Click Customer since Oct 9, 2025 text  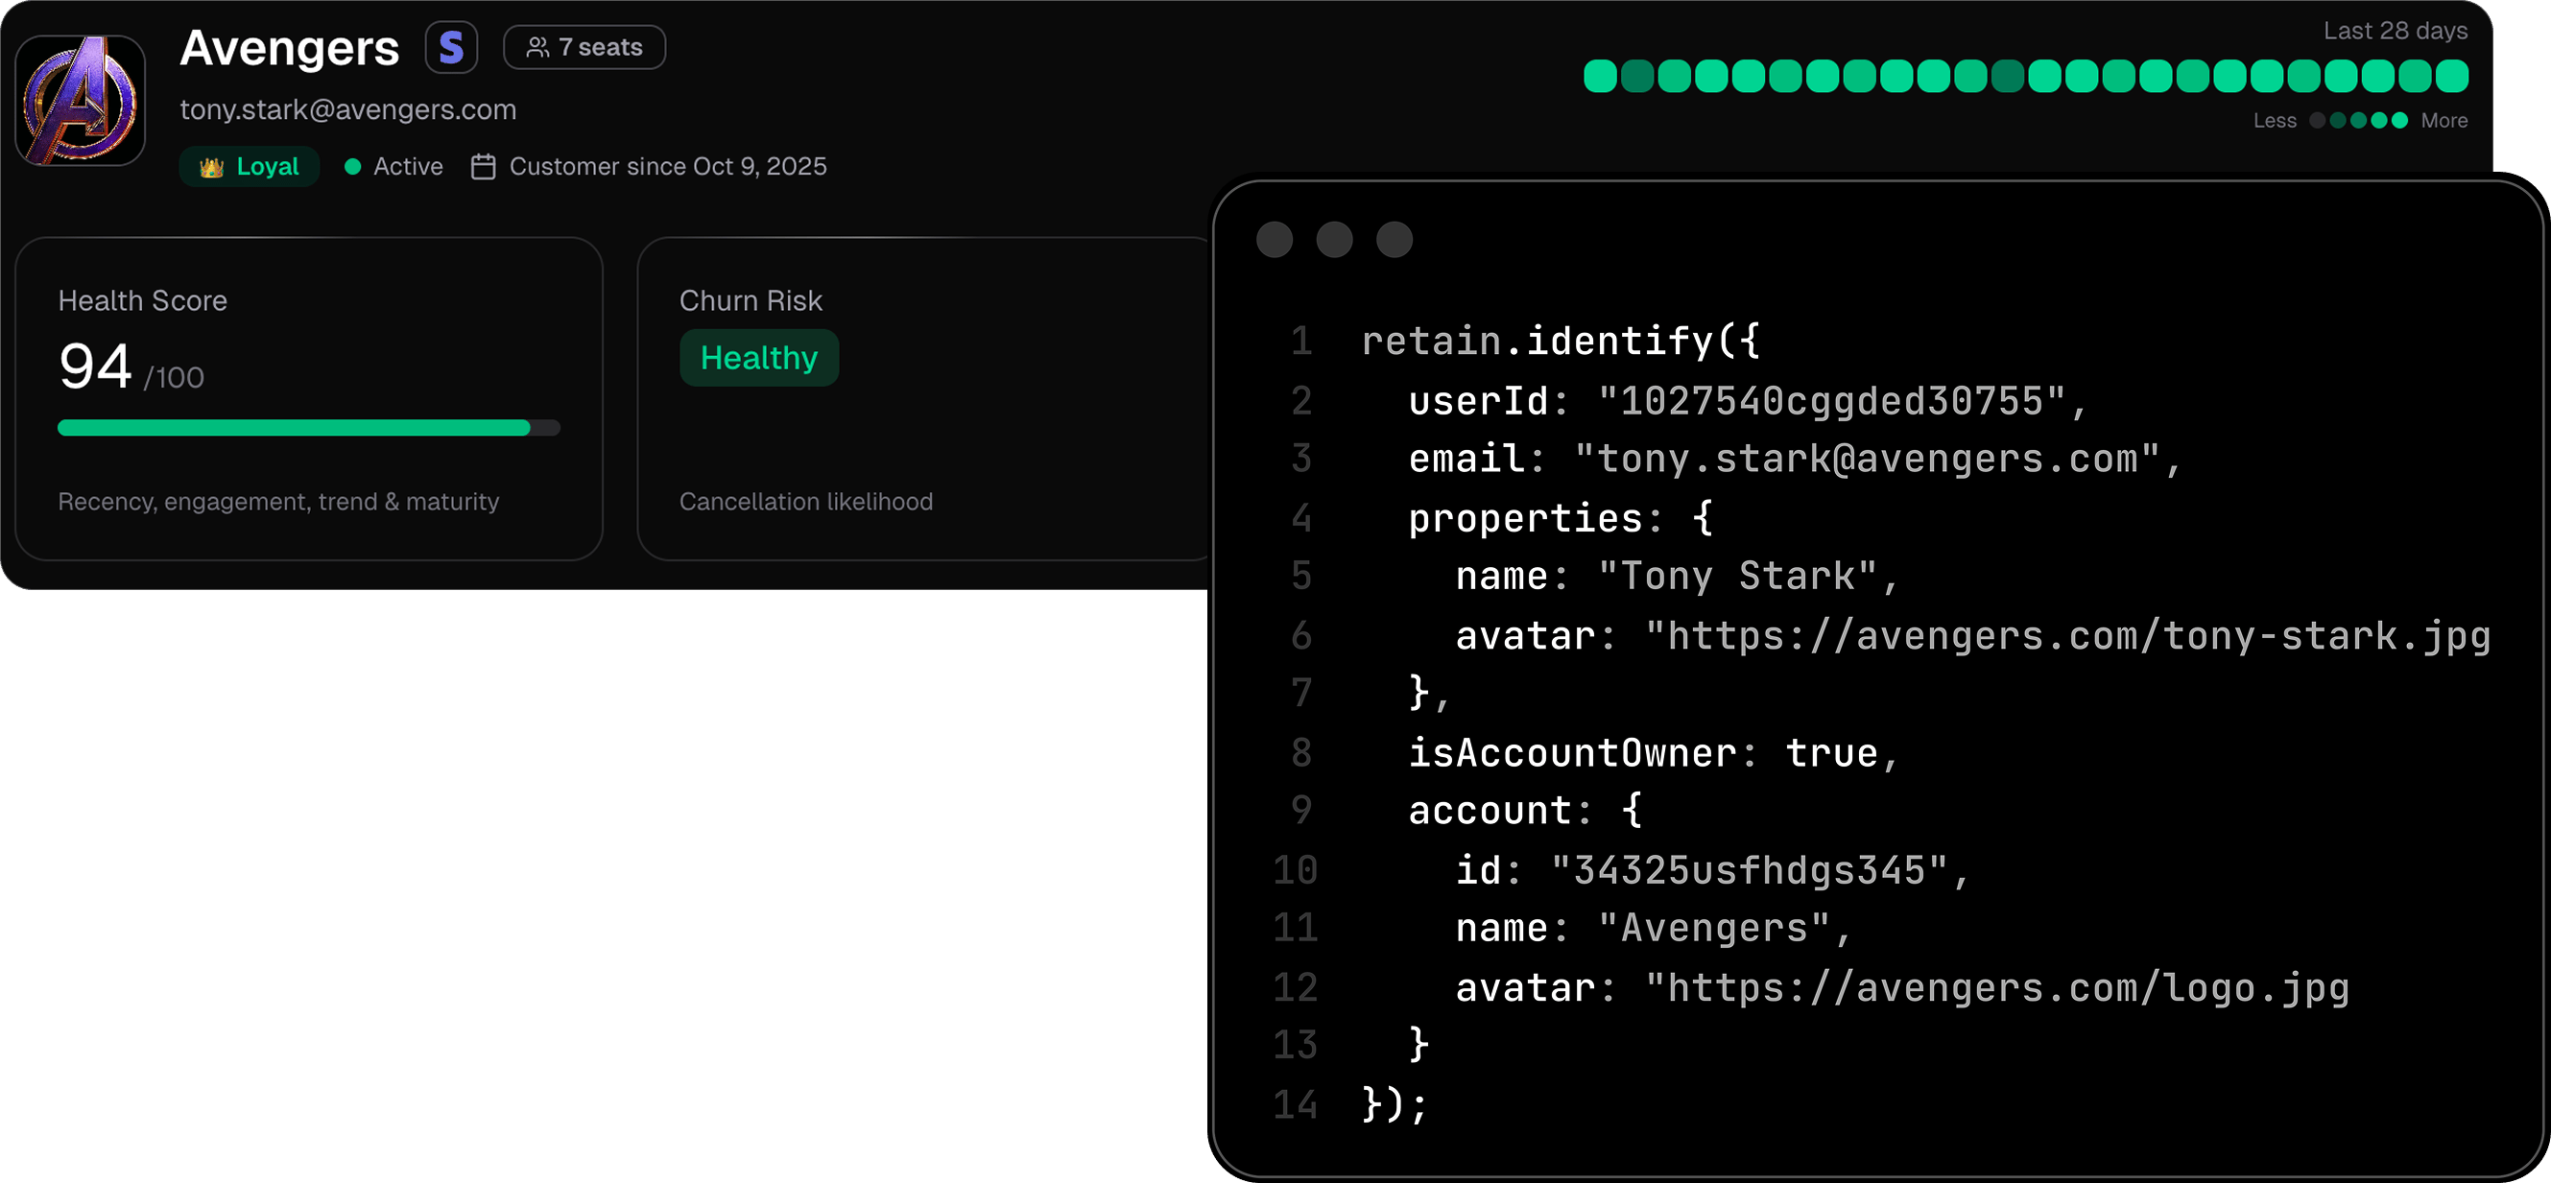pyautogui.click(x=668, y=166)
